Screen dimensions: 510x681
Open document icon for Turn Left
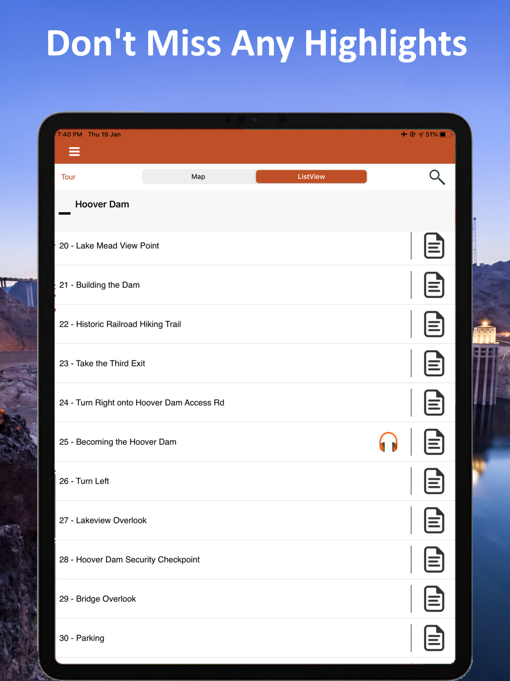(x=434, y=481)
